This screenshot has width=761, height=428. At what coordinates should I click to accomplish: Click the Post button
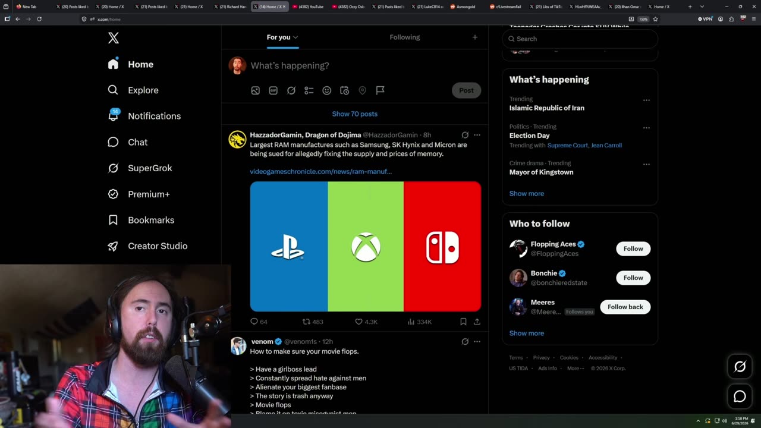pyautogui.click(x=466, y=90)
